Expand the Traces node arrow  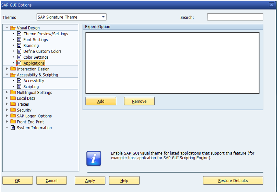tap(7, 104)
